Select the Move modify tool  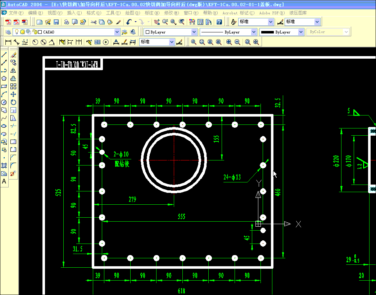[13, 94]
